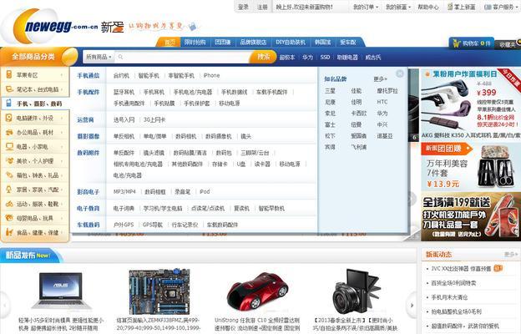This screenshot has width=521, height=334.
Task: Open the 帮助中心 help link
Action: (x=428, y=7)
